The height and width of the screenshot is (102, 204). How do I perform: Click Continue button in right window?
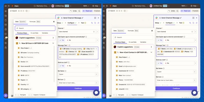(x=176, y=88)
